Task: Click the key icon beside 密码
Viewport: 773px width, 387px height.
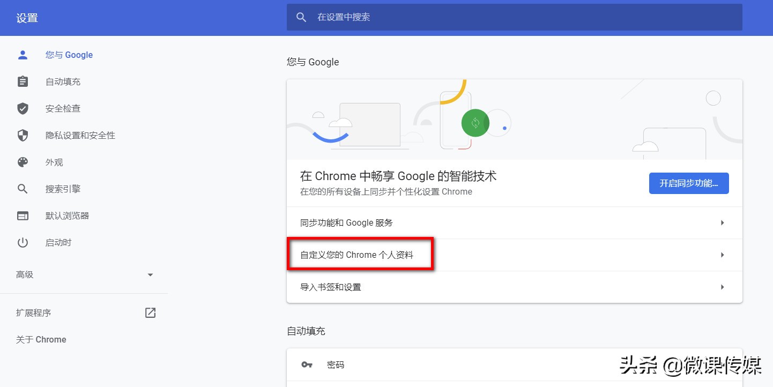Action: point(307,364)
